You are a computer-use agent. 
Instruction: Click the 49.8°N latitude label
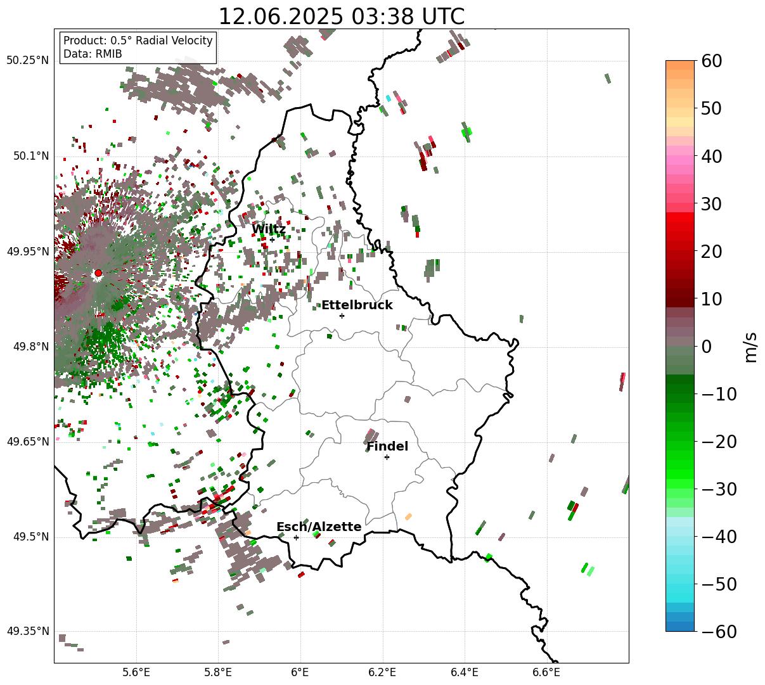click(x=30, y=347)
